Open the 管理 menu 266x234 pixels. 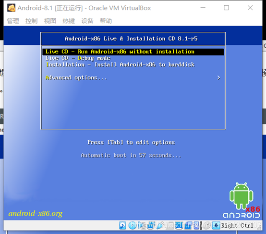13,21
